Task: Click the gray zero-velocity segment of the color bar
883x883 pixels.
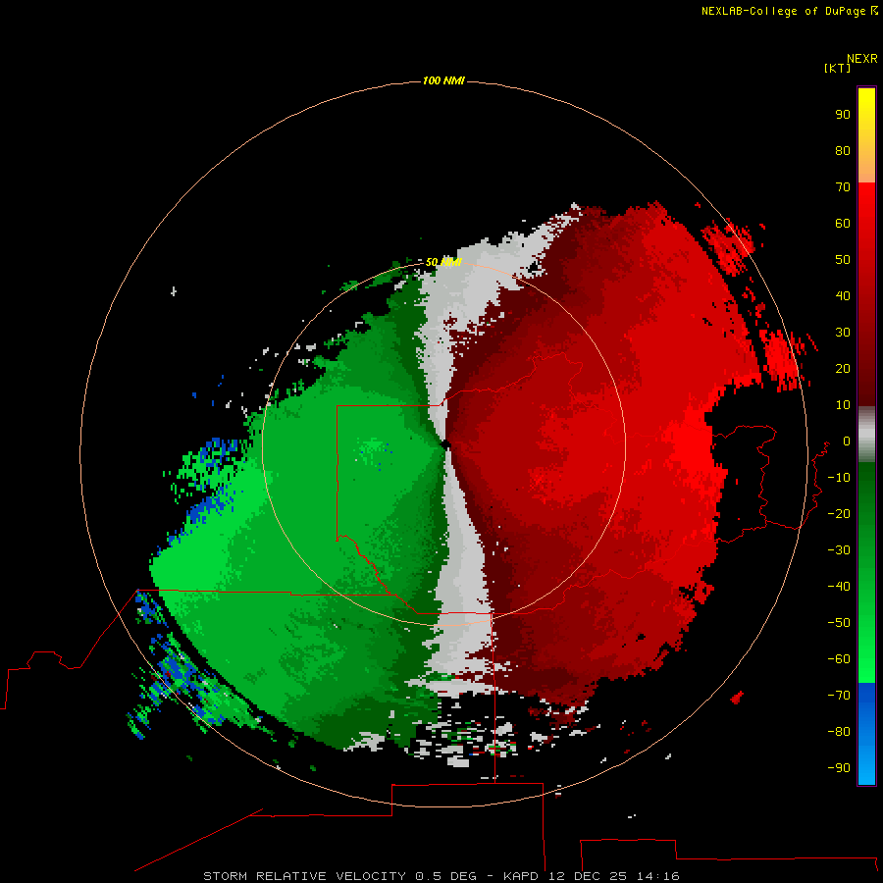Action: point(866,435)
